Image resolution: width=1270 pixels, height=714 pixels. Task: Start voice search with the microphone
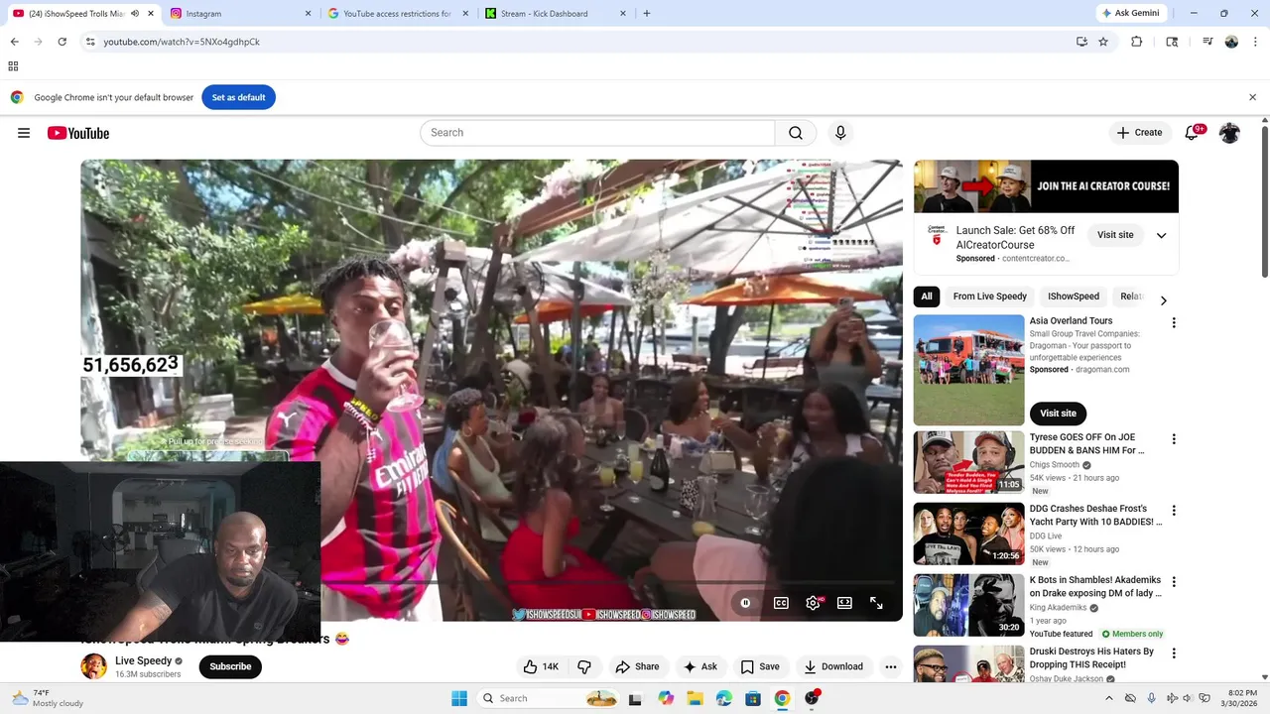[840, 133]
